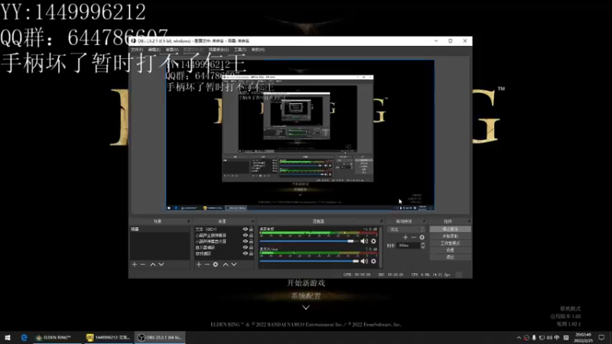This screenshot has width=612, height=344.
Task: Click the 退出 button in OBS controls
Action: click(450, 257)
